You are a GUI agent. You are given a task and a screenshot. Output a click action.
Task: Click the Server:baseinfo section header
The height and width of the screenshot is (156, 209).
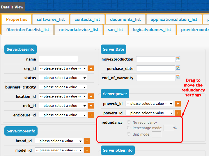(21, 49)
